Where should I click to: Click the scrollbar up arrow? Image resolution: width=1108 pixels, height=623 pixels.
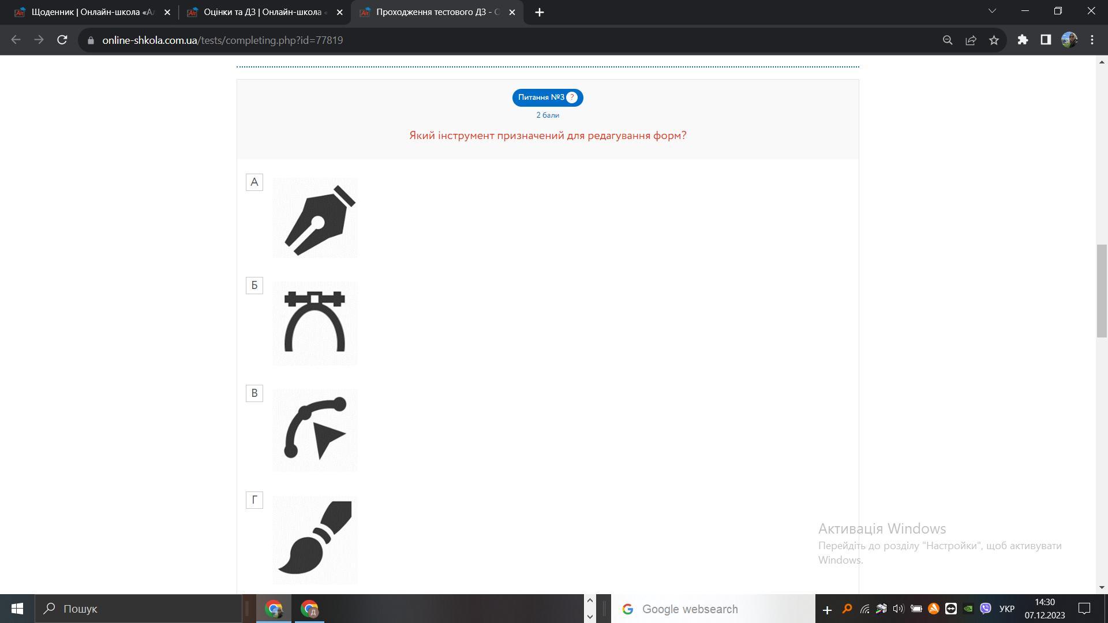click(1102, 62)
